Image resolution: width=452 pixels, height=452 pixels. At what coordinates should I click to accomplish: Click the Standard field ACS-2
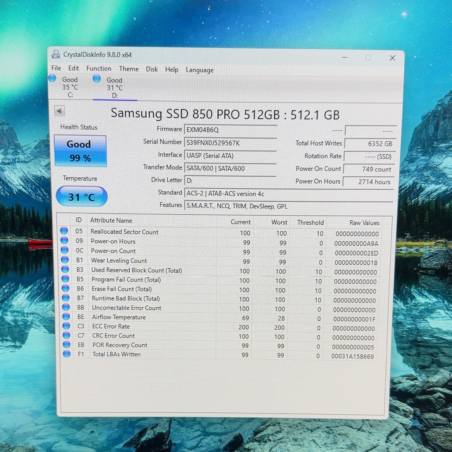(x=289, y=194)
